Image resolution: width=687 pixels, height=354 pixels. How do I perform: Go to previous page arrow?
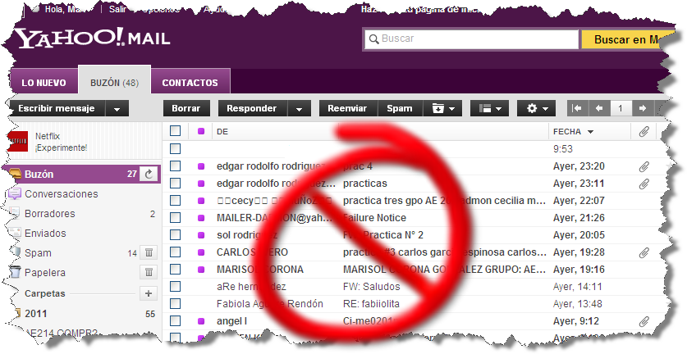tap(599, 108)
